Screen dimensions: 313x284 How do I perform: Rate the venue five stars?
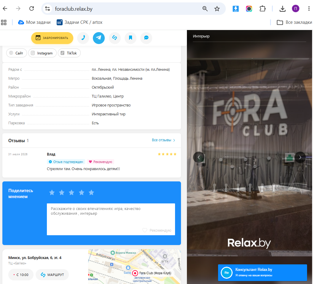pyautogui.click(x=91, y=192)
